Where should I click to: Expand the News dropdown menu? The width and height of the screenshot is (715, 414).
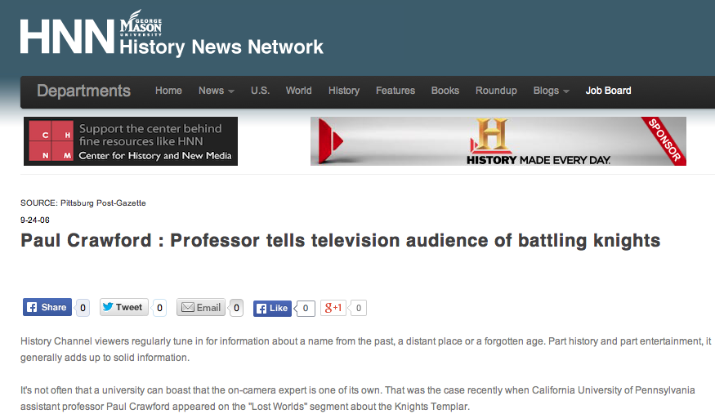(216, 91)
